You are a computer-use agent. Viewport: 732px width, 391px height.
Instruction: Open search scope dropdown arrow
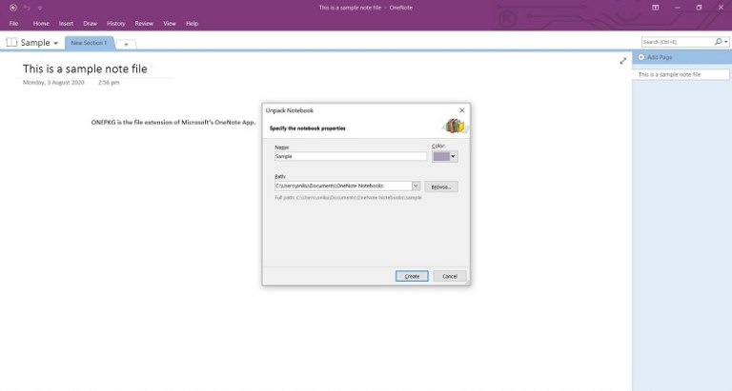[x=726, y=42]
